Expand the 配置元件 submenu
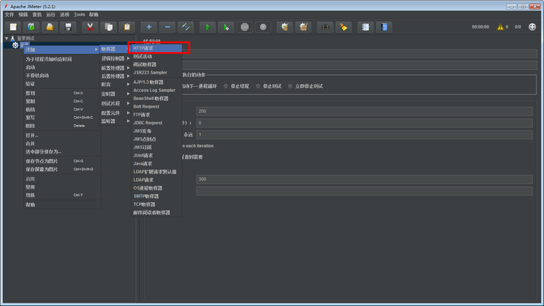The width and height of the screenshot is (544, 306). coord(115,113)
